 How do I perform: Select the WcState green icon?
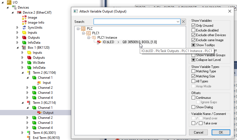tap(29, 63)
